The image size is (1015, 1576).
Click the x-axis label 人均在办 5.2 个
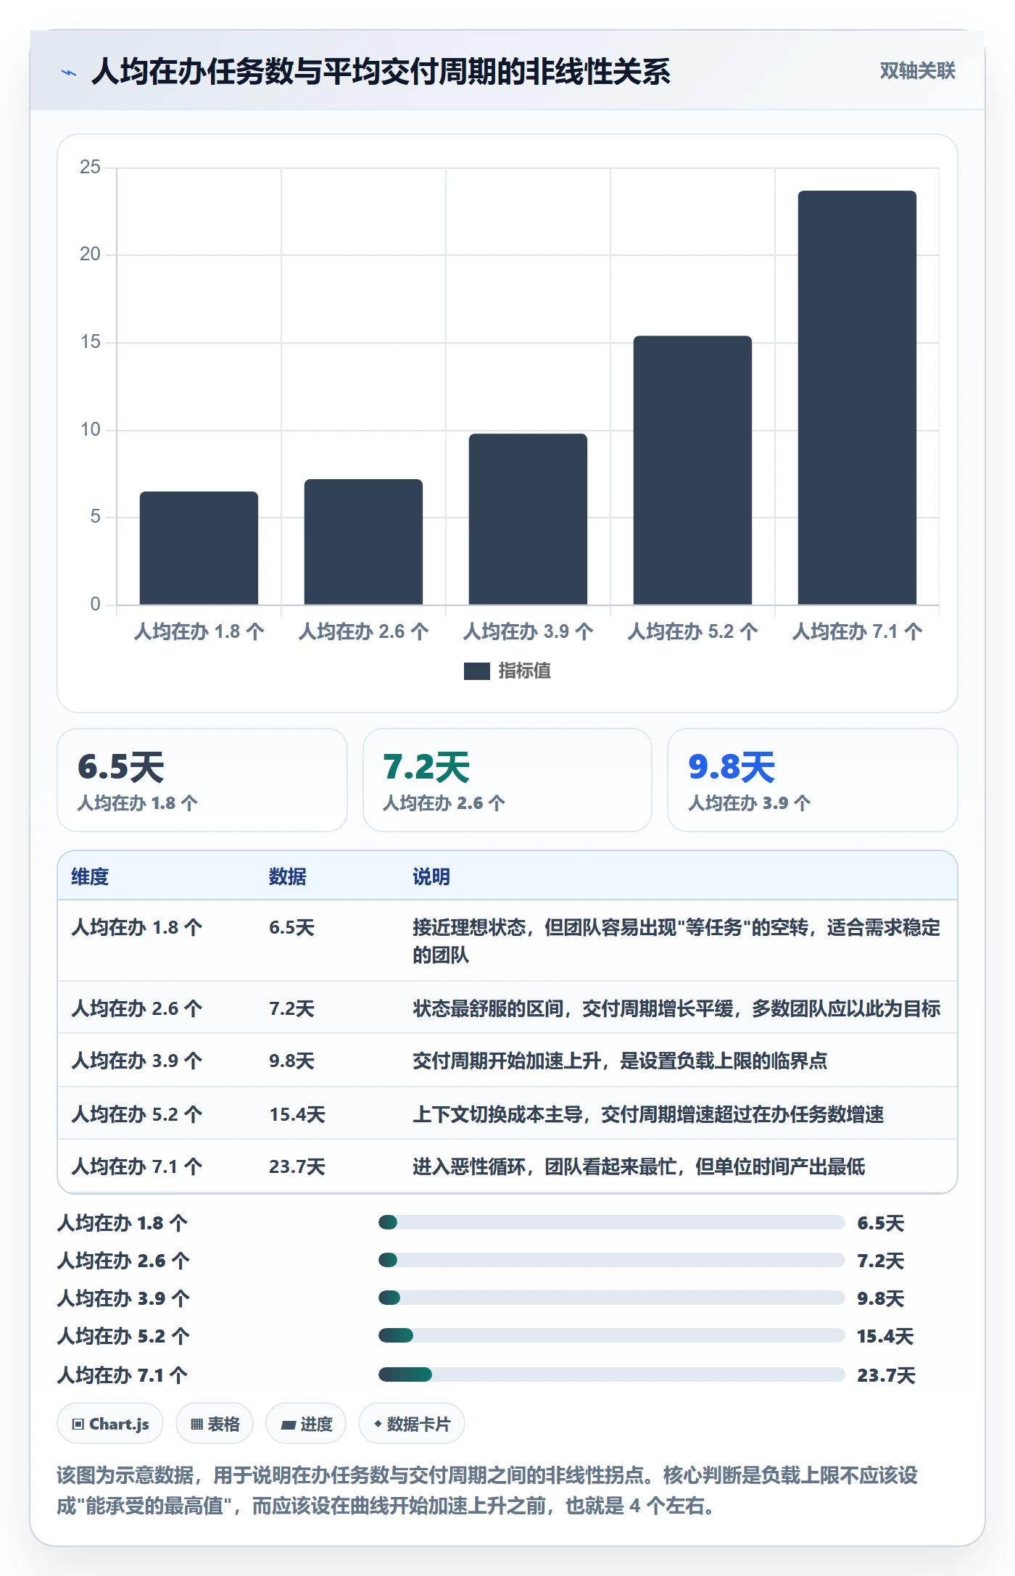tap(692, 631)
